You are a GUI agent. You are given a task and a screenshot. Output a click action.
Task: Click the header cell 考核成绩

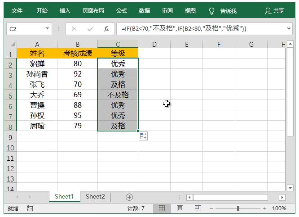tap(77, 53)
